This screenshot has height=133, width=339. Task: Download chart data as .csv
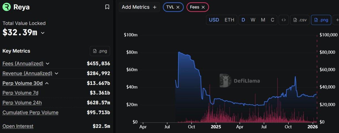pyautogui.click(x=300, y=20)
